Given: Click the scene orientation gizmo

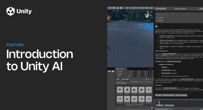Looking at the screenshot, I should [148, 16].
